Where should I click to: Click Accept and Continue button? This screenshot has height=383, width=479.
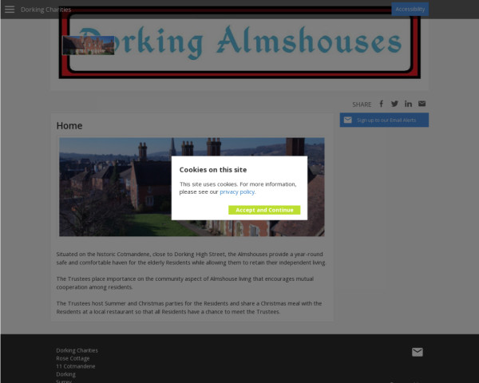pos(264,210)
